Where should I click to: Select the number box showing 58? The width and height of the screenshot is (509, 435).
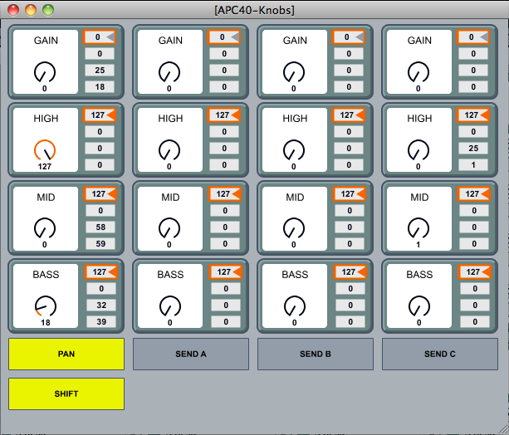click(x=100, y=227)
